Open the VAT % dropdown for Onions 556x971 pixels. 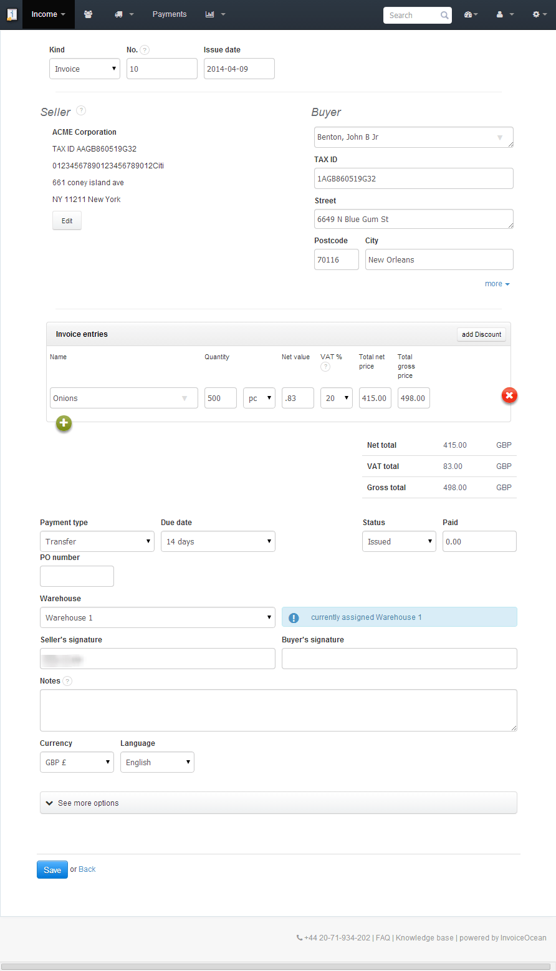[x=336, y=398]
